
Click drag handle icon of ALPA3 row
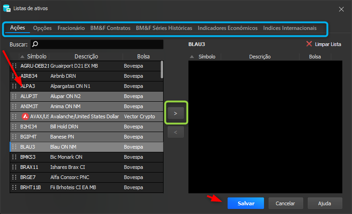click(x=14, y=86)
